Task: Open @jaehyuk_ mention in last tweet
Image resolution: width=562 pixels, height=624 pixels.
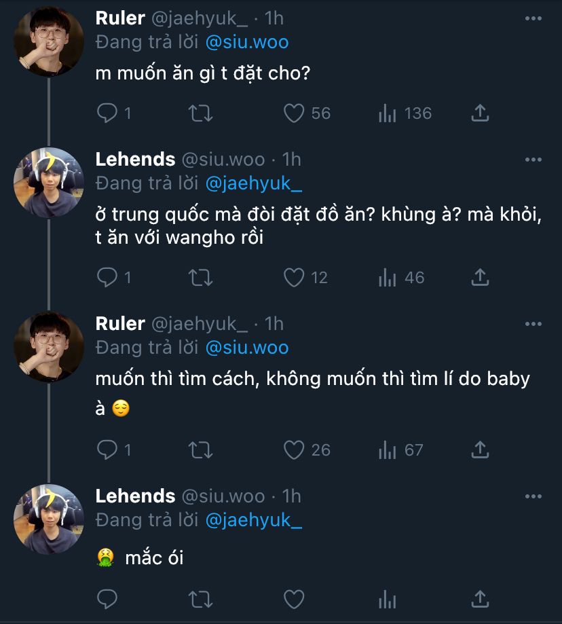Action: pyautogui.click(x=253, y=520)
